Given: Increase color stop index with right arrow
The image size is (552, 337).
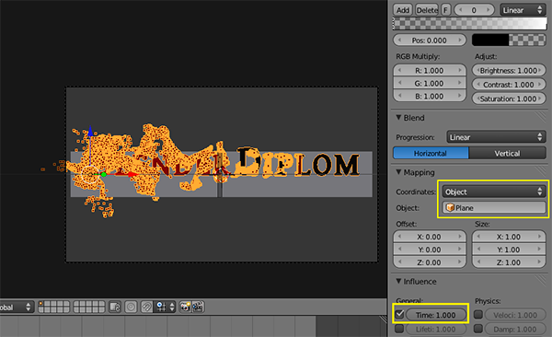Looking at the screenshot, I should tap(489, 10).
